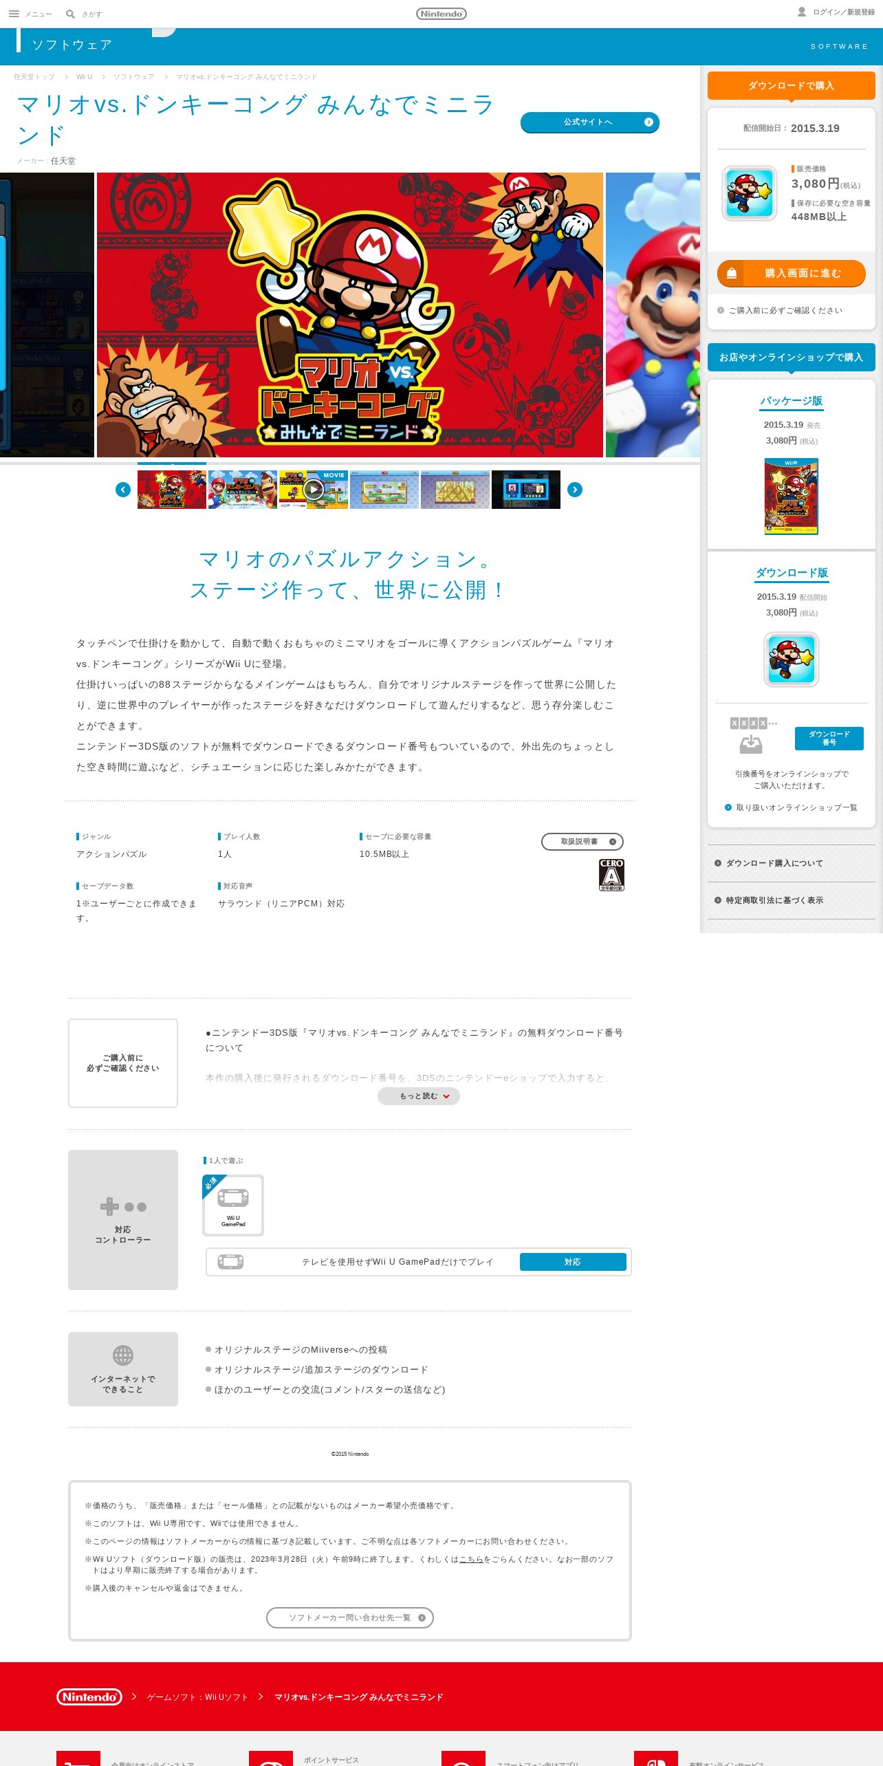Click ソフトメーカー問い合わせ先一覧 button

pos(350,1617)
